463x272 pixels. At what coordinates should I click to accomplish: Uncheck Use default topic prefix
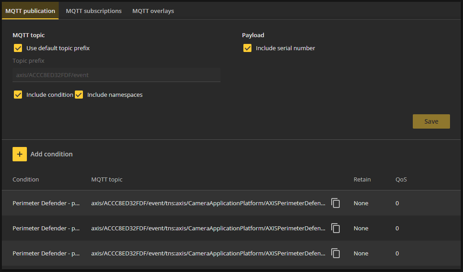click(18, 48)
